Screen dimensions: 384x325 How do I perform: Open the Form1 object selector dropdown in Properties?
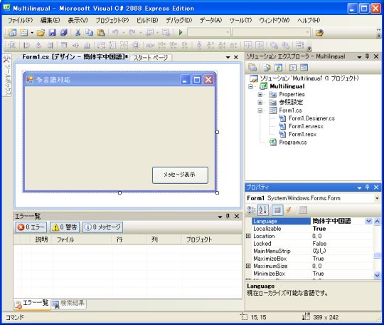(377, 198)
